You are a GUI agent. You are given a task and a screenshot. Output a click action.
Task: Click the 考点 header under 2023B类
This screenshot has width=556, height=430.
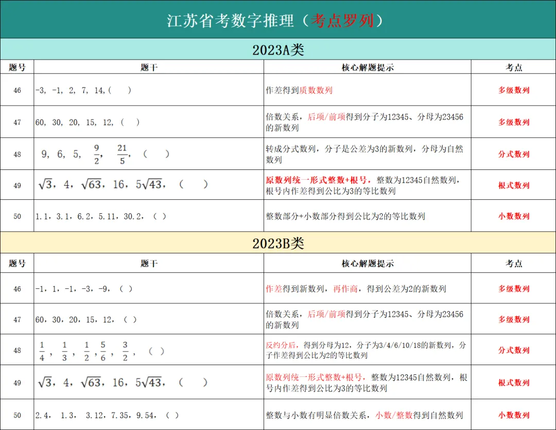click(514, 263)
